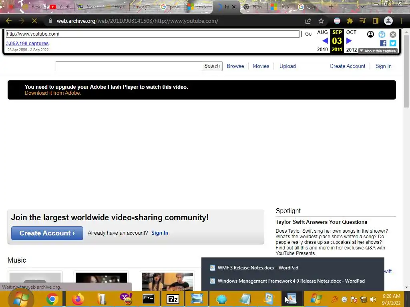Click the volume speaker tray icon

pyautogui.click(x=373, y=299)
